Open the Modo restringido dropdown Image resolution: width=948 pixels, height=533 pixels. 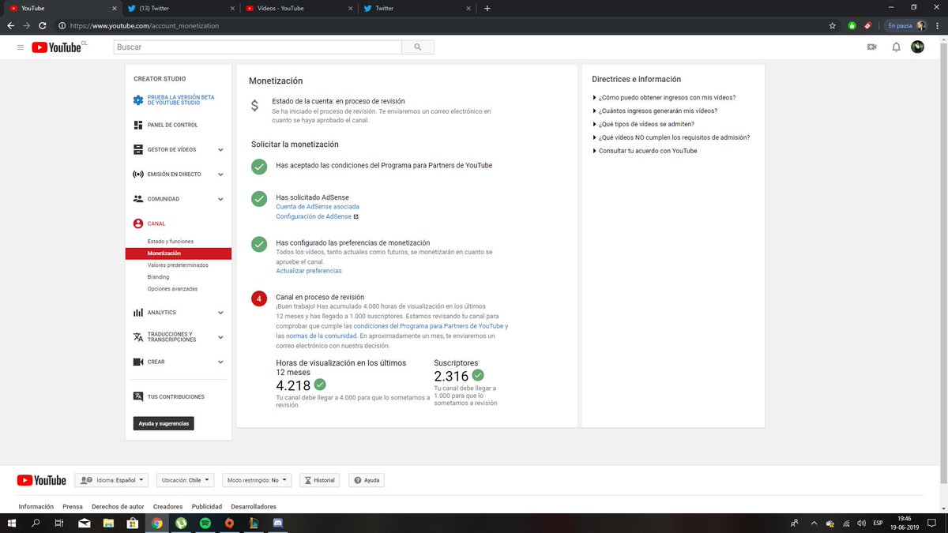pyautogui.click(x=257, y=480)
